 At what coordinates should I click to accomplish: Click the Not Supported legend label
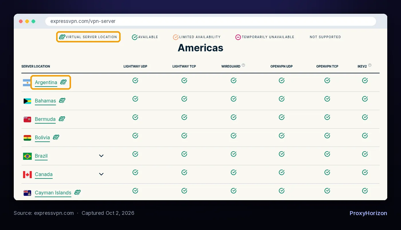coord(325,37)
